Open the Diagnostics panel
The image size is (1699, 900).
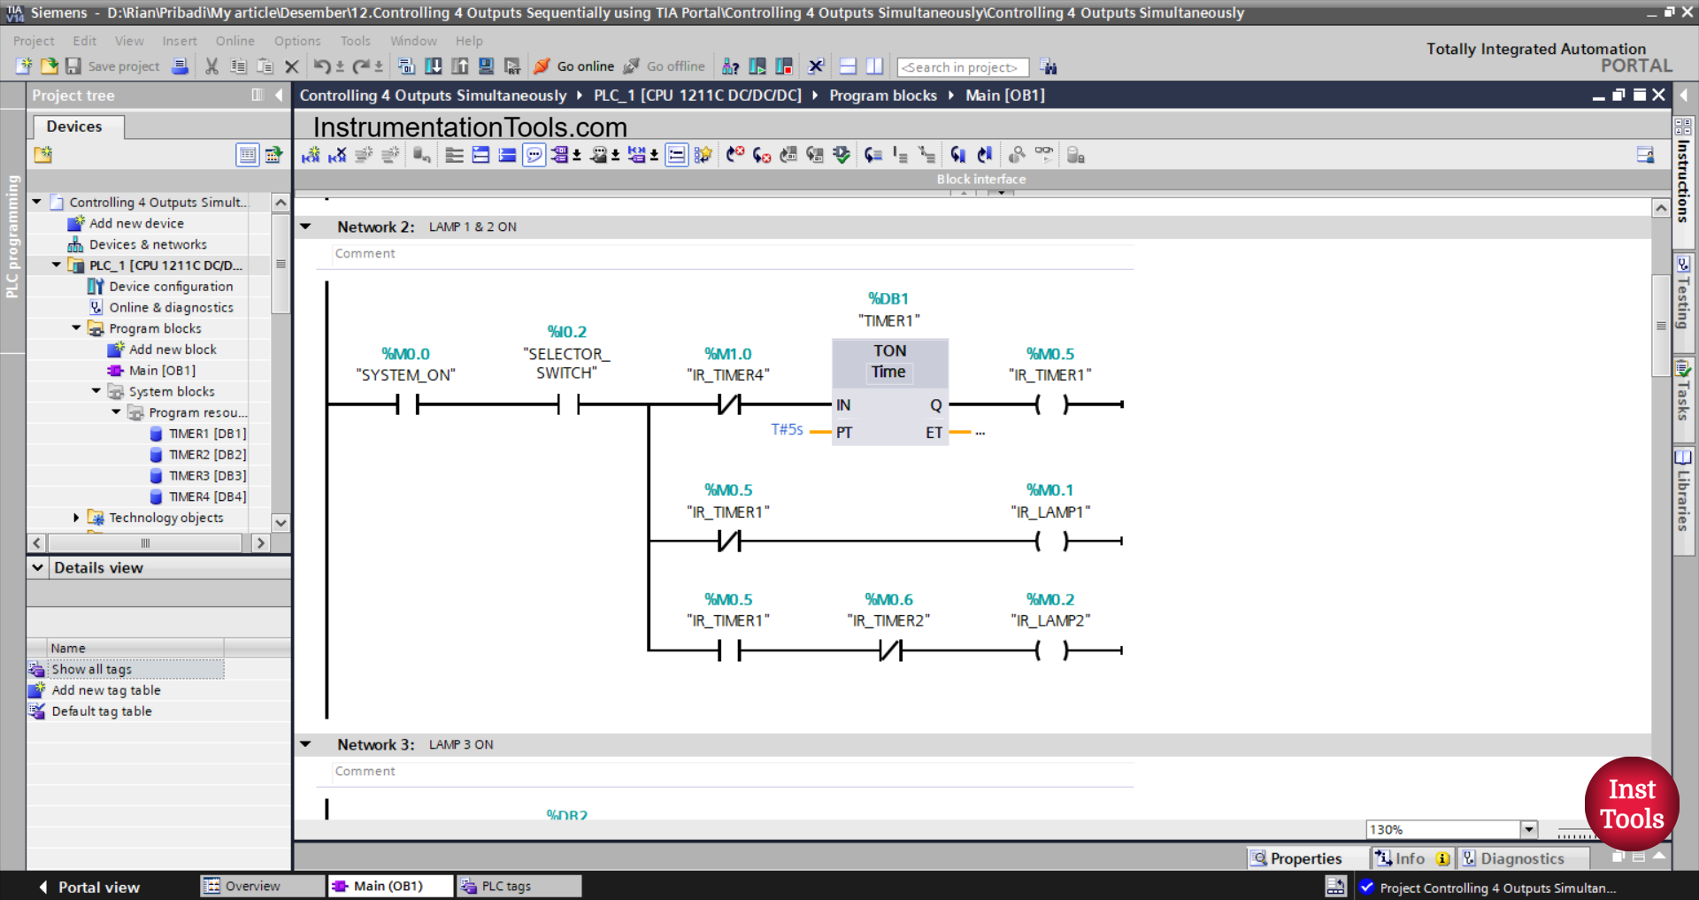(x=1524, y=858)
